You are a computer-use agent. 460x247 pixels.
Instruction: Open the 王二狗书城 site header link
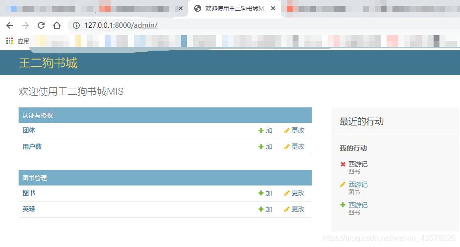click(x=48, y=63)
